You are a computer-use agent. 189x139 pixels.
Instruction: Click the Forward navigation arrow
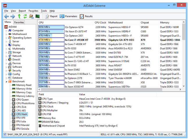tap(13, 16)
